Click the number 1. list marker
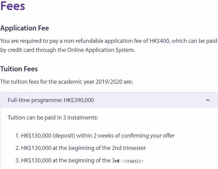This screenshot has width=218, height=169. tap(18, 136)
